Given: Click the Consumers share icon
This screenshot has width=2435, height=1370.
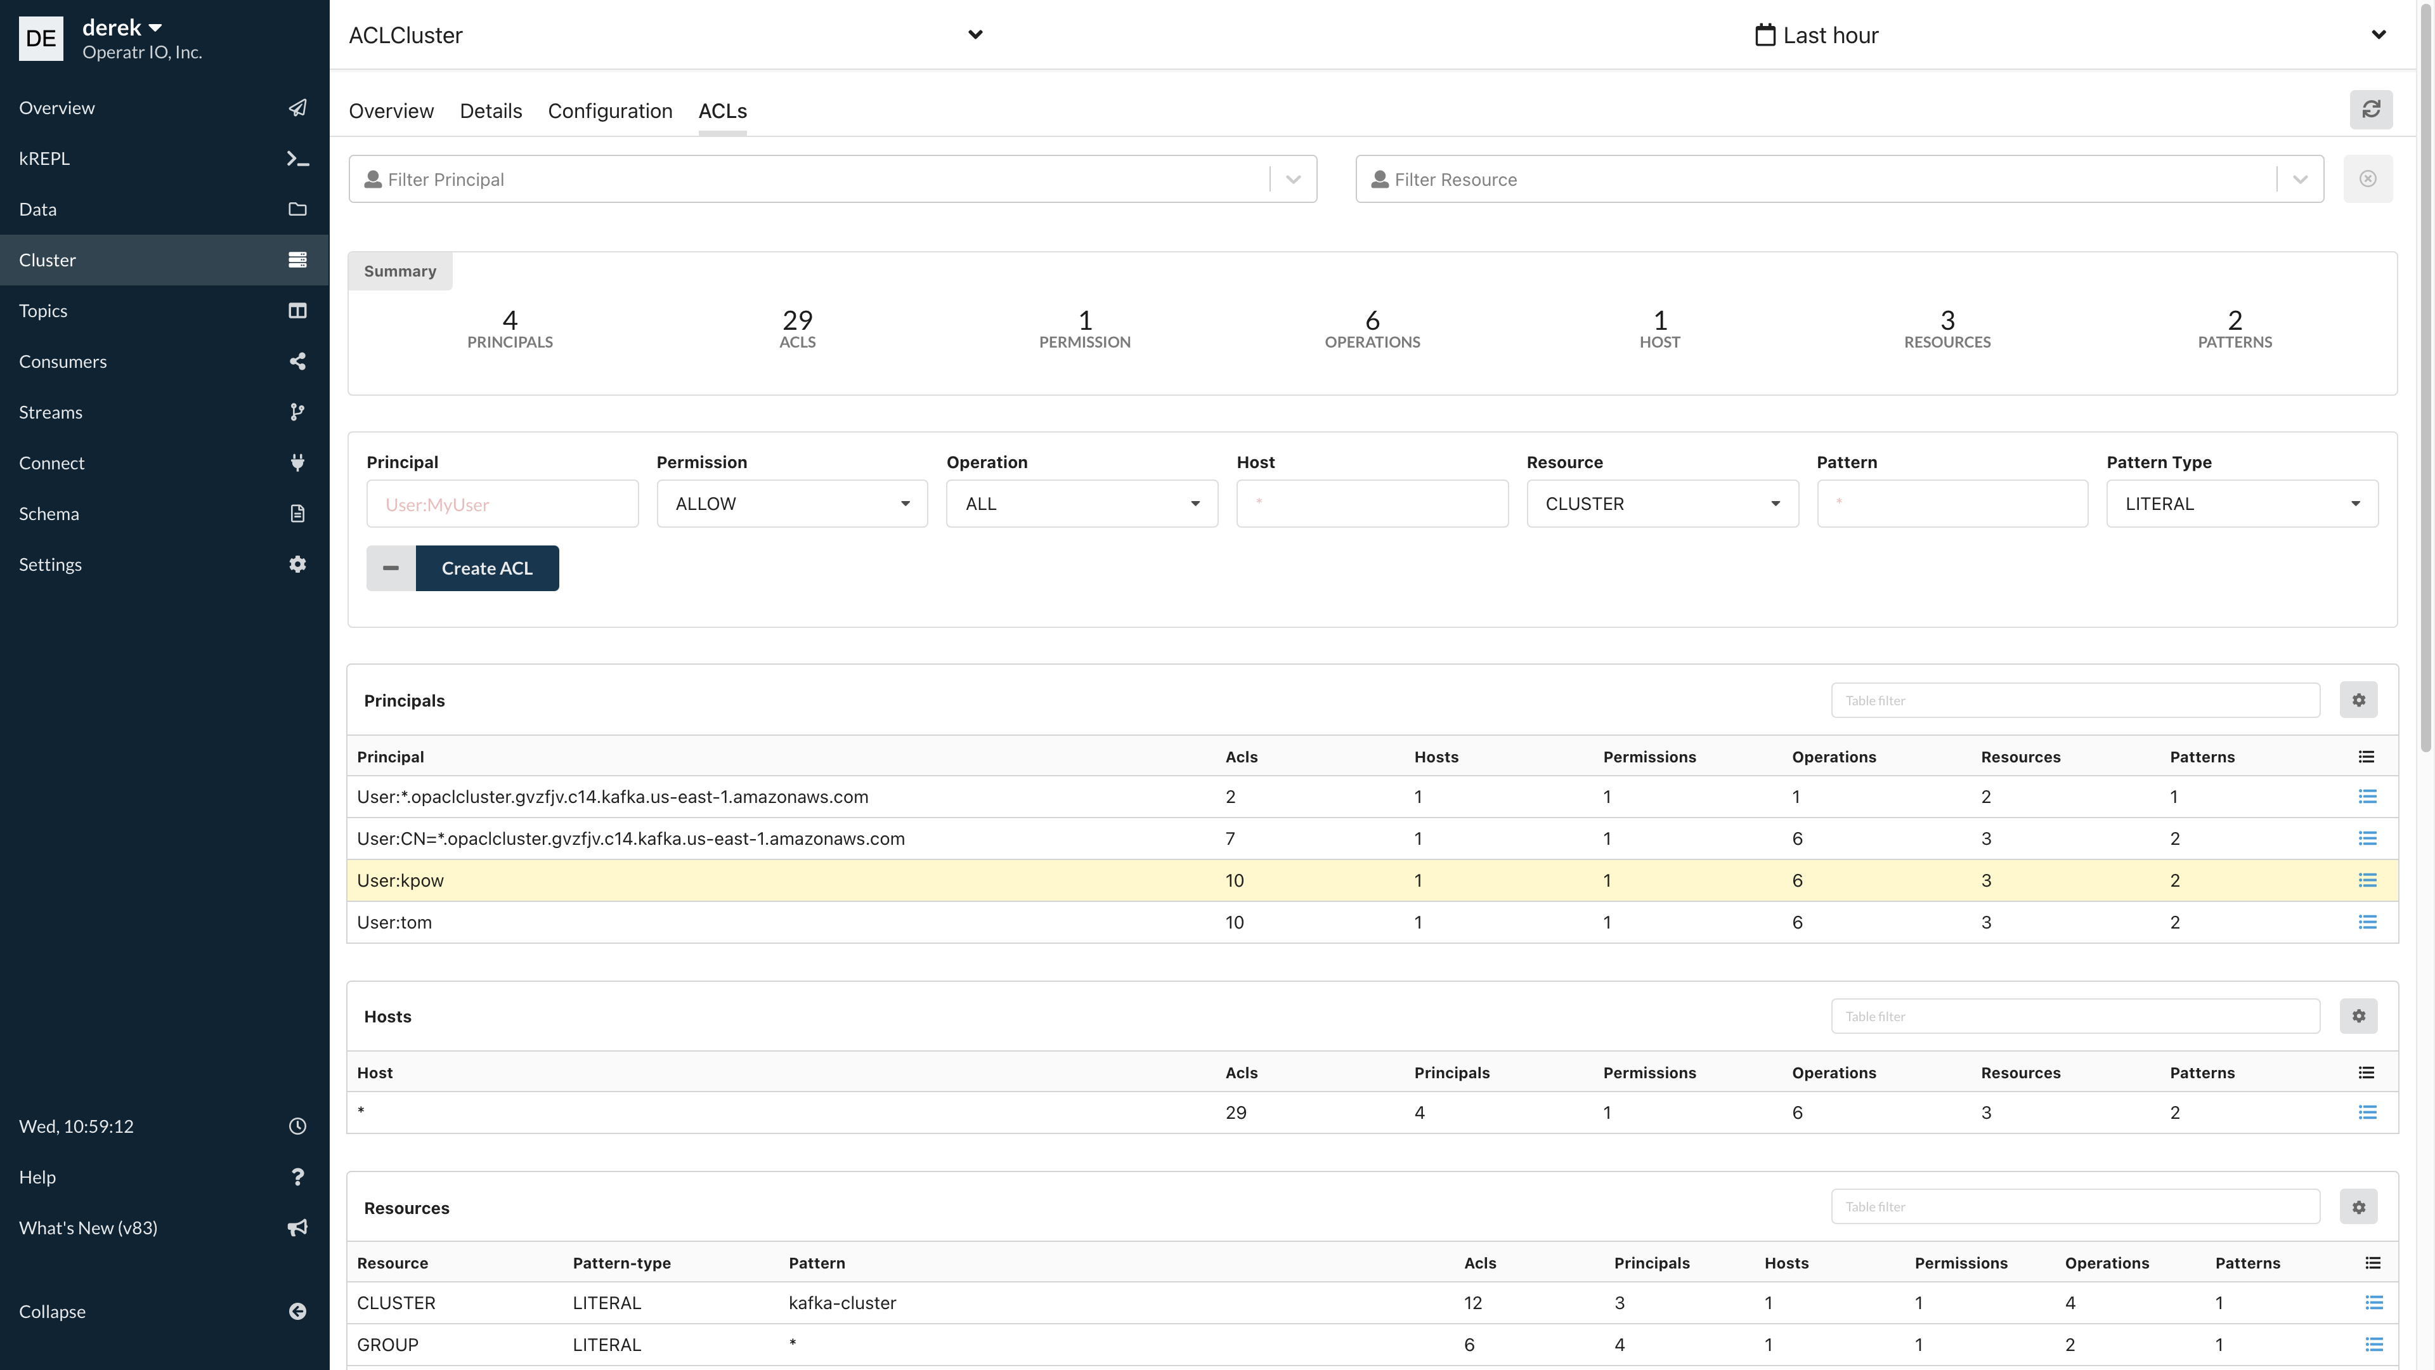Looking at the screenshot, I should point(297,361).
